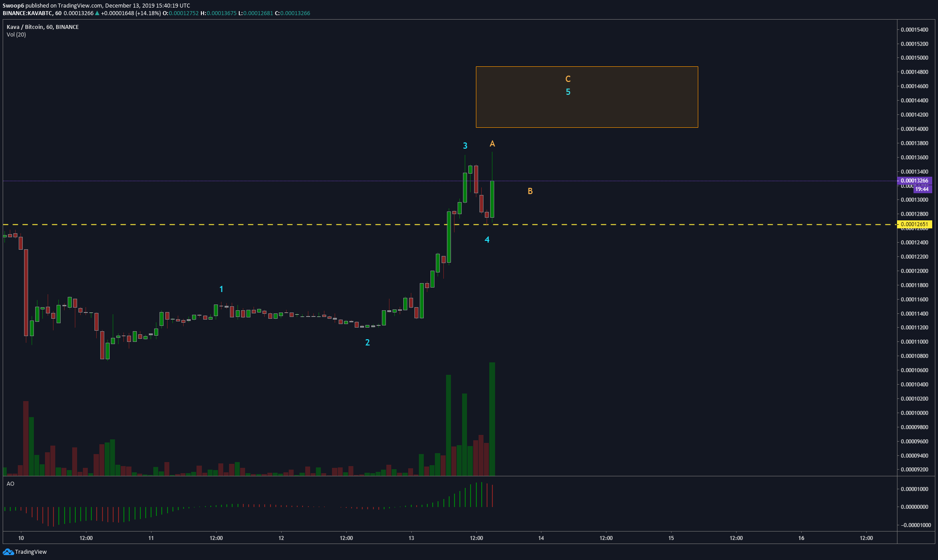Click the TradingView logo icon
The height and width of the screenshot is (560, 938).
point(8,552)
